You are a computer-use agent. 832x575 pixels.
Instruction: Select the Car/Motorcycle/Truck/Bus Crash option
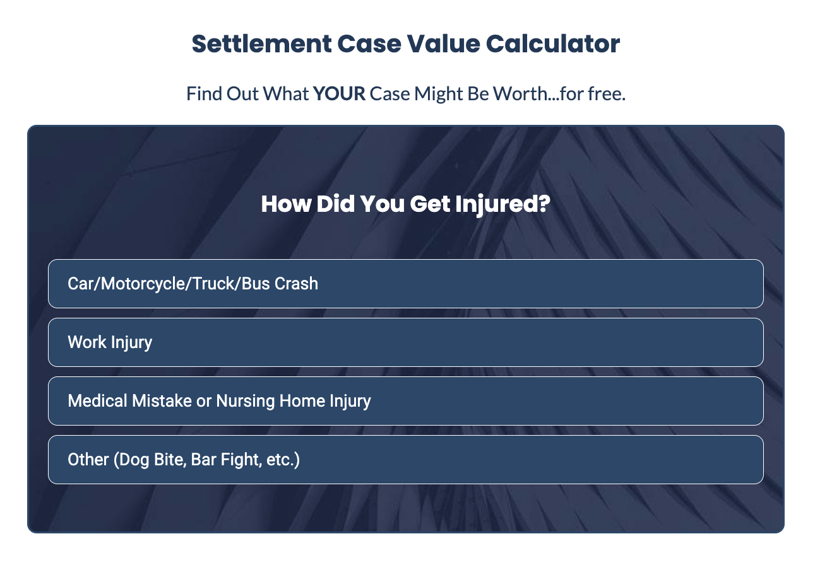pos(405,284)
